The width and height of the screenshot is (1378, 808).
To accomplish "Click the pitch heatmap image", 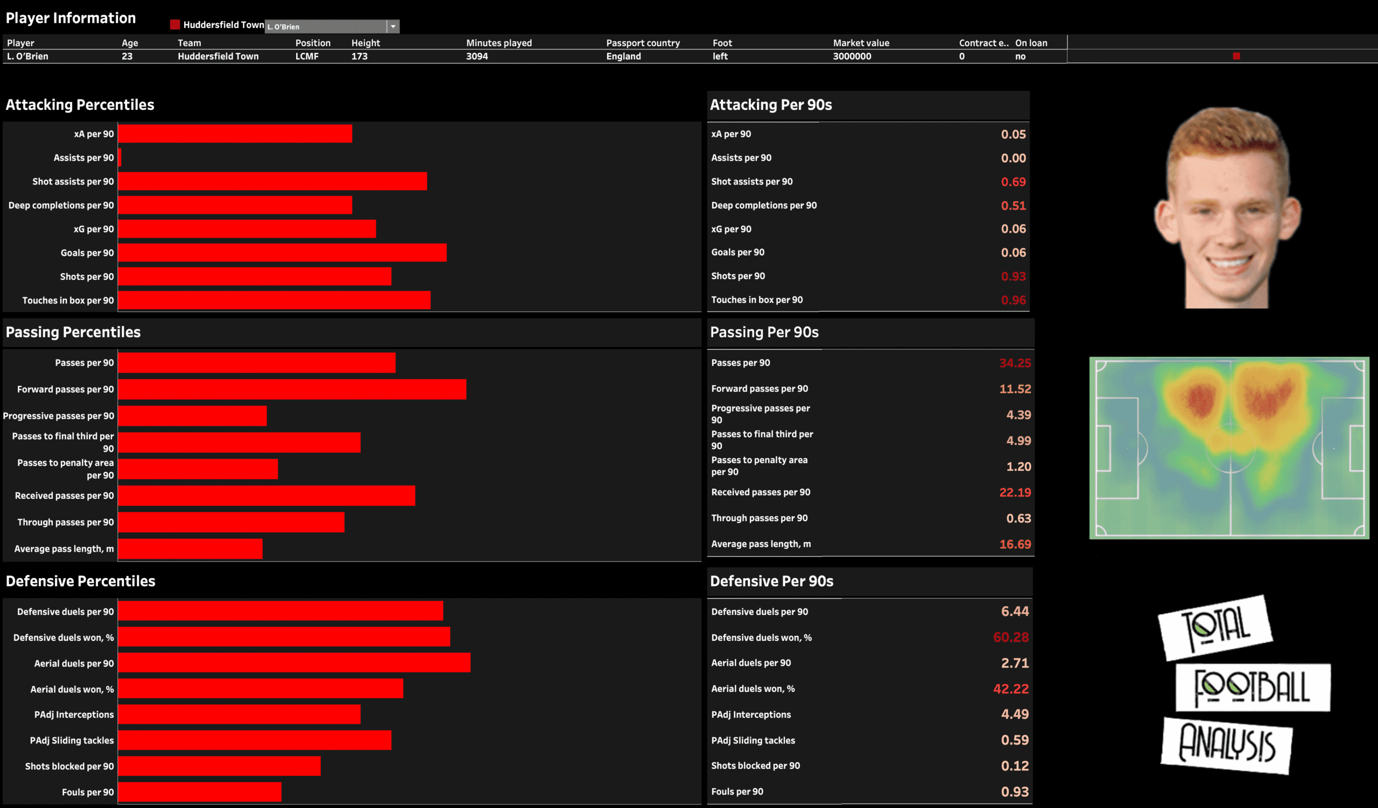I will [1229, 448].
